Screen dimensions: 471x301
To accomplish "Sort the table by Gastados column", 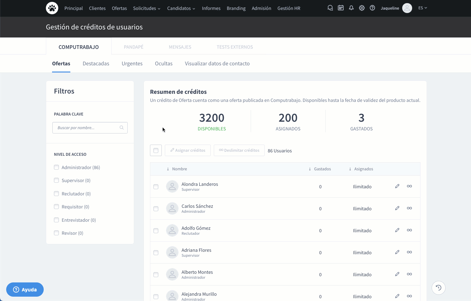I will coord(322,169).
